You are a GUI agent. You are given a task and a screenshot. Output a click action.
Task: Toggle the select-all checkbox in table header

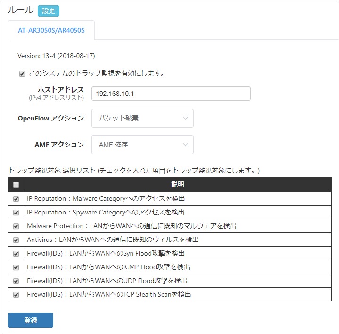(x=16, y=185)
